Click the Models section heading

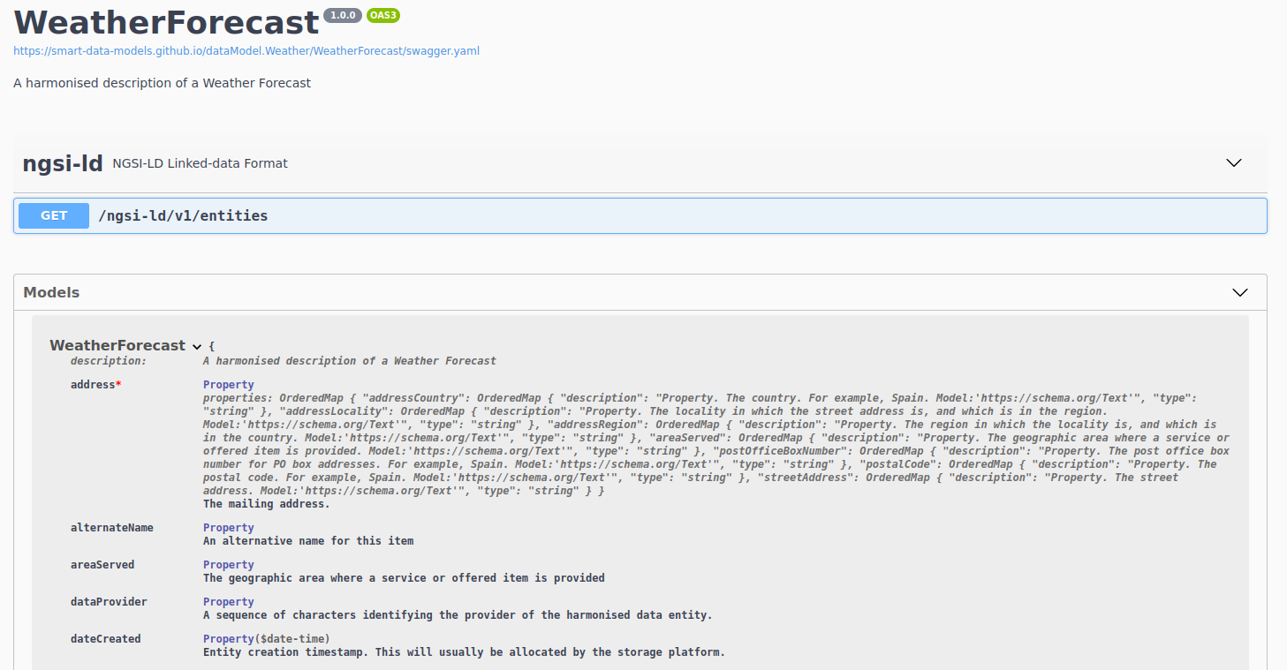click(x=51, y=292)
